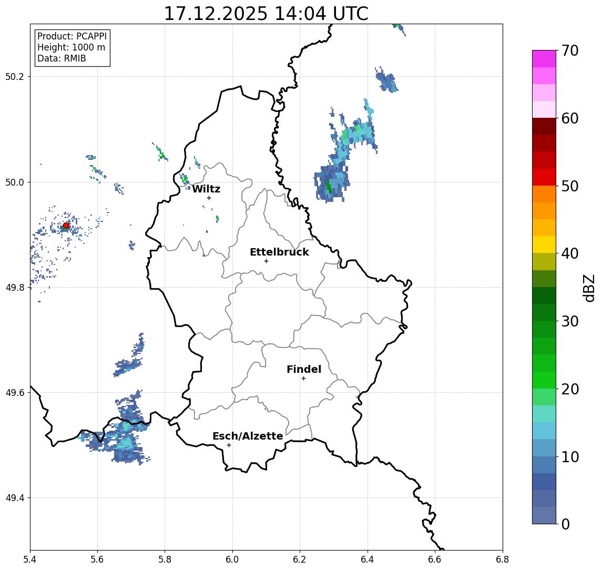Click the longitude label 6.8

[x=502, y=559]
